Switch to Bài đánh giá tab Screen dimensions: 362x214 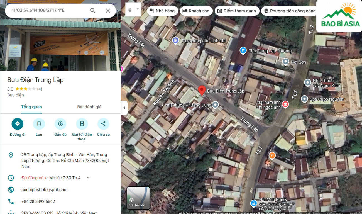pyautogui.click(x=89, y=107)
